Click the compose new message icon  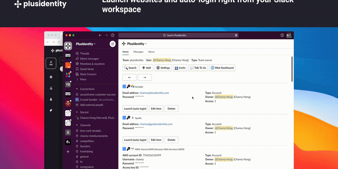[113, 44]
